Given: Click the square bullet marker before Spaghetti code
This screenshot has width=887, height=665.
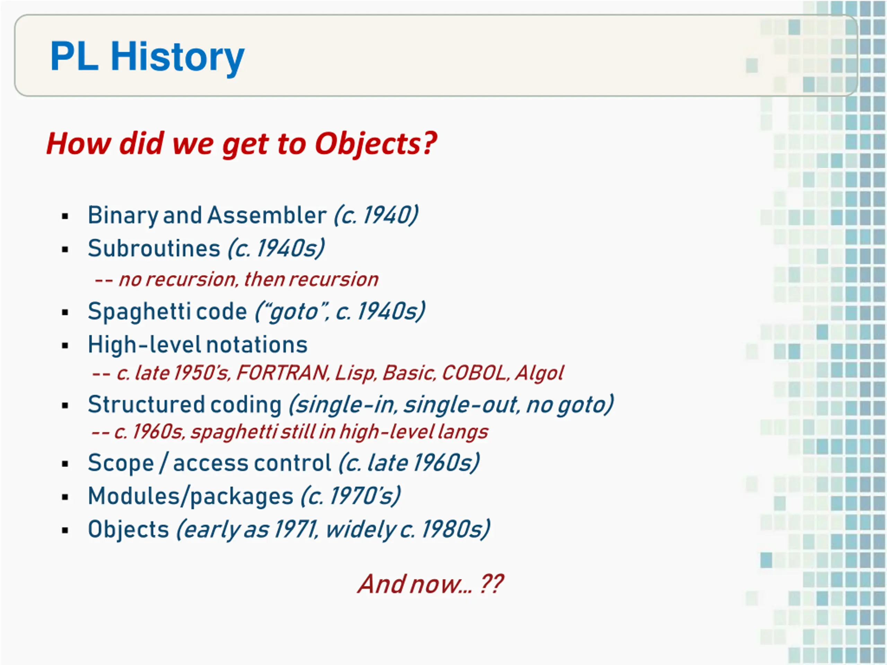Looking at the screenshot, I should tap(65, 313).
